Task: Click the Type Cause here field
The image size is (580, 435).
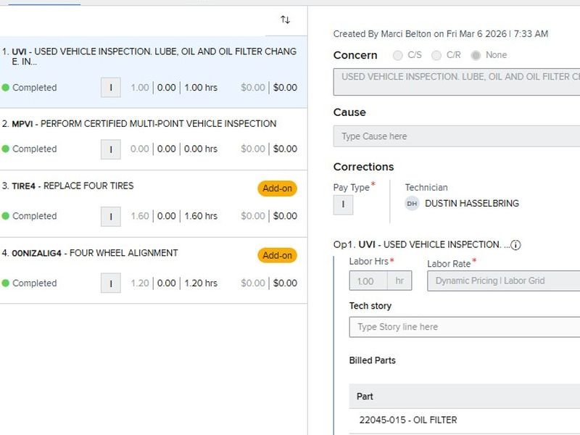Action: point(457,136)
